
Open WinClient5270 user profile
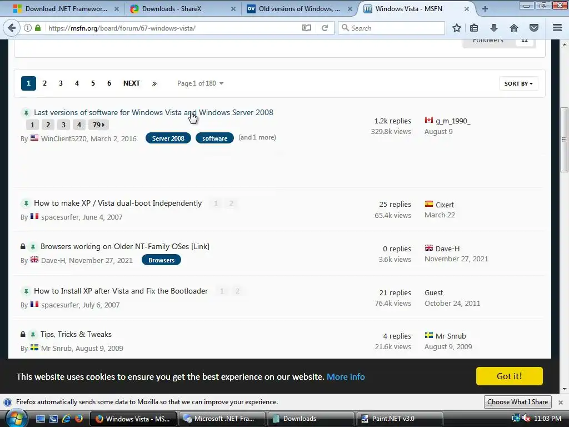pos(63,138)
